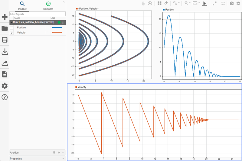Click the archive trash can icon
Viewport: 242px width, 161px height.
click(x=54, y=153)
